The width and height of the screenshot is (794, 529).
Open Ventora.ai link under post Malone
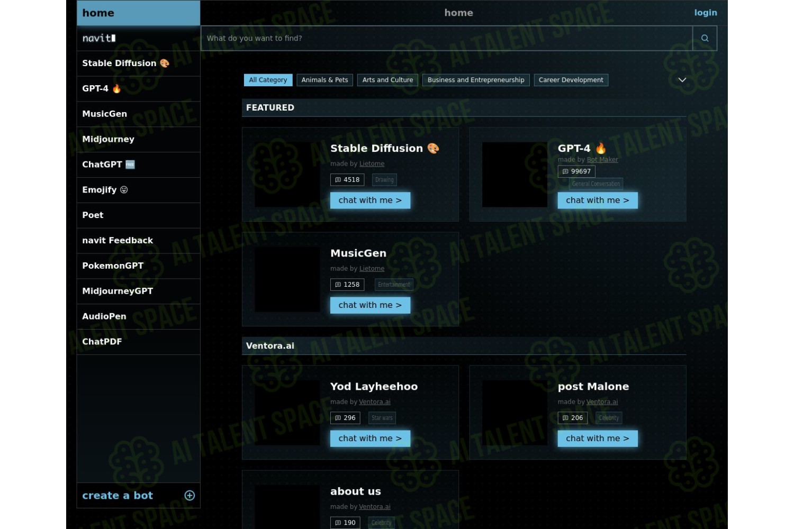(602, 402)
